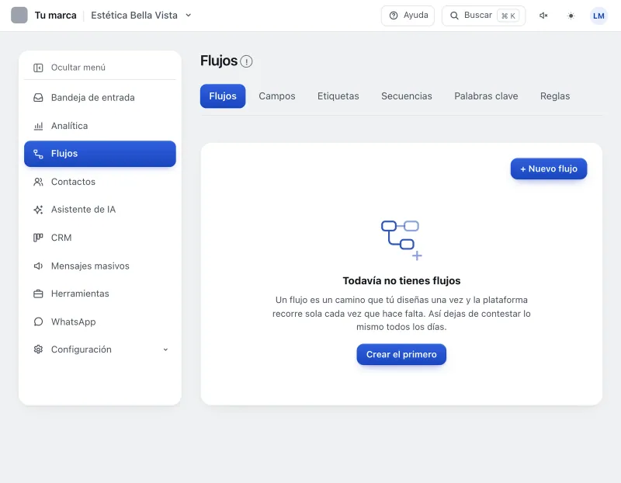Toggle light/dark theme sun icon
Viewport: 621px width, 483px height.
point(571,16)
